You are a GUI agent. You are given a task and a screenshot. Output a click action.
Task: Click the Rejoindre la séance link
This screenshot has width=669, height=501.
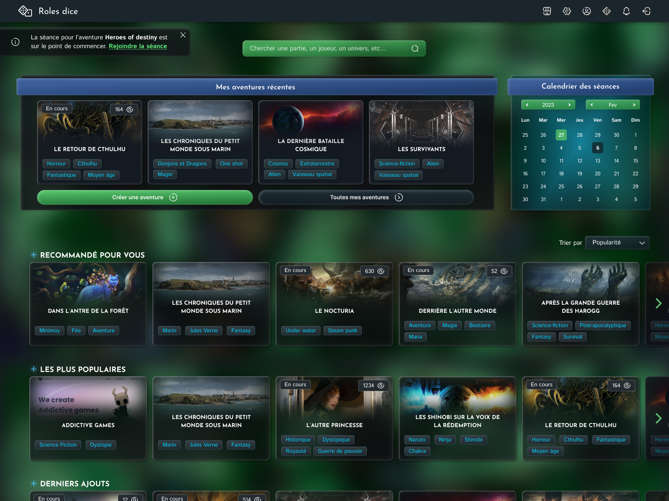pos(138,46)
